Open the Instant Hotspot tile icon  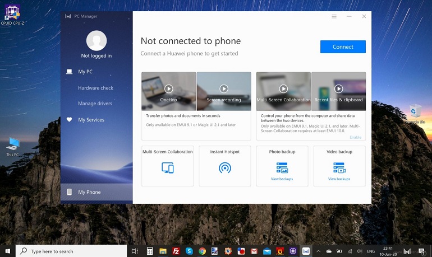click(x=224, y=167)
